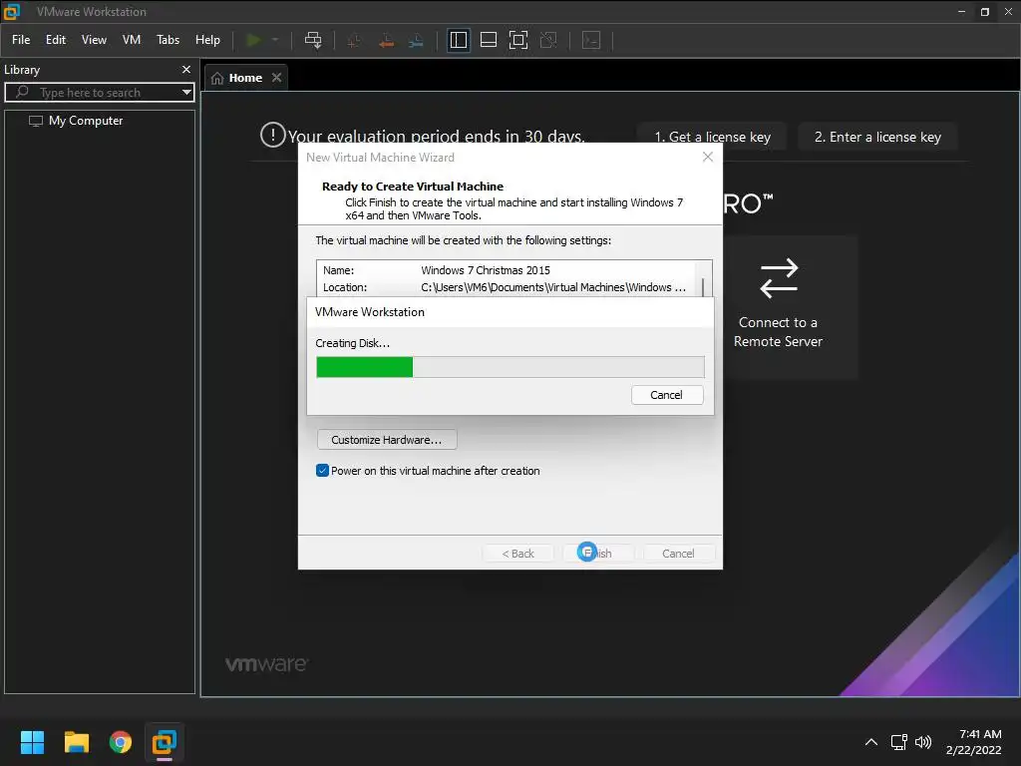The image size is (1021, 766).
Task: Toggle the thumbnail bar view icon
Action: point(489,40)
